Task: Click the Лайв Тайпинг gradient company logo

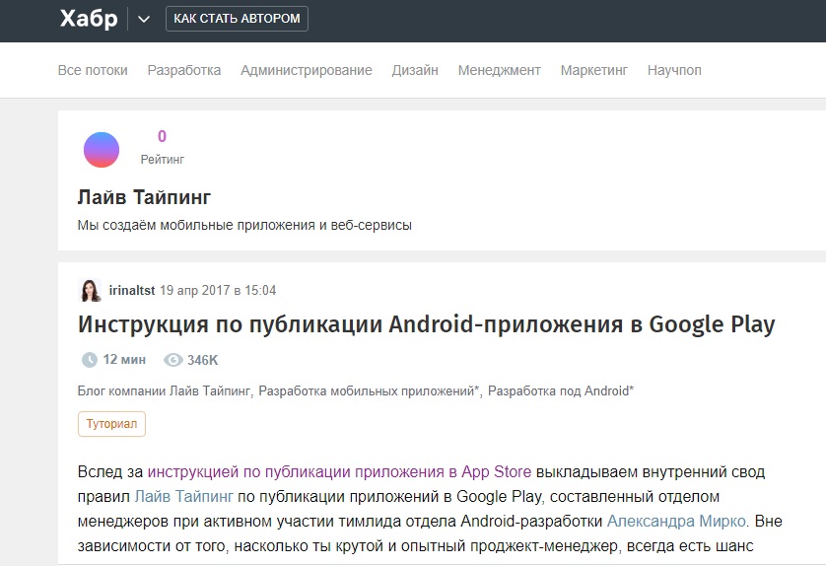Action: (102, 150)
